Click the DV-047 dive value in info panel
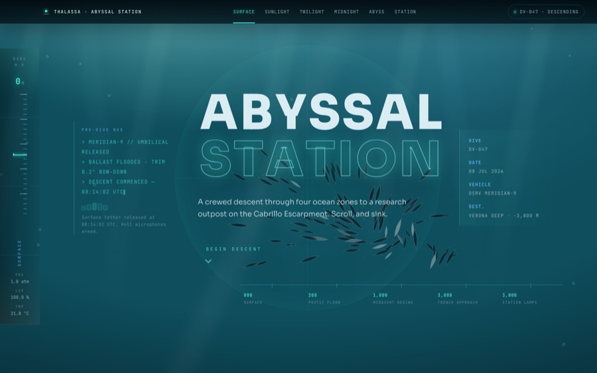Viewport: 597px width, 373px height. coord(478,149)
